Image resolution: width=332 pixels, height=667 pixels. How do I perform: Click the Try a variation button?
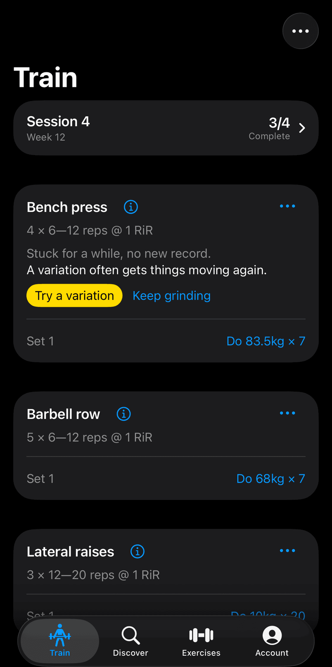(74, 296)
